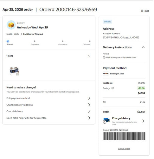
Task: Click the Cancel order link
Action: point(124,149)
